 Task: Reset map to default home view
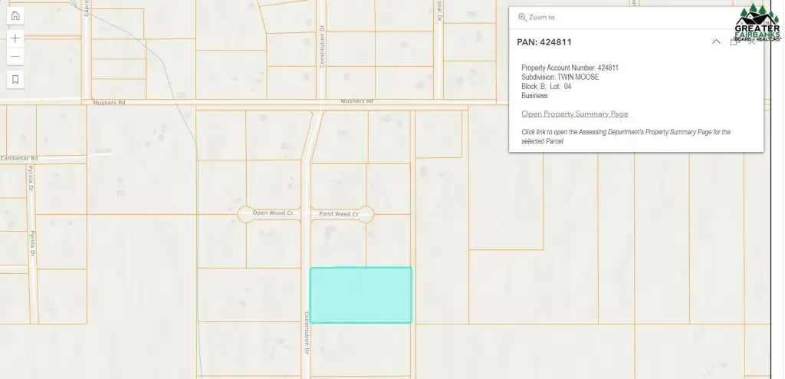click(16, 16)
